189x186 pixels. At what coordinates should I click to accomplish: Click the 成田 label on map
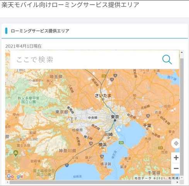pos(167,106)
